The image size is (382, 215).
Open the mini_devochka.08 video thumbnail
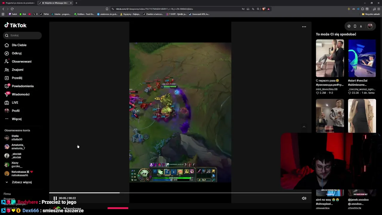(330, 58)
